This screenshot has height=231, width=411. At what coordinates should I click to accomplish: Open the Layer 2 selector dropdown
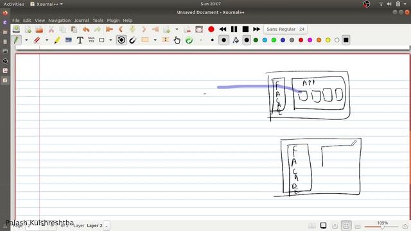point(107,225)
